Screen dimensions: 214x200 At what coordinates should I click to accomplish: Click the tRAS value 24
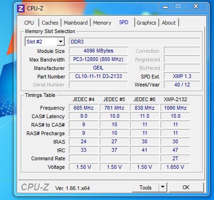coord(84,141)
